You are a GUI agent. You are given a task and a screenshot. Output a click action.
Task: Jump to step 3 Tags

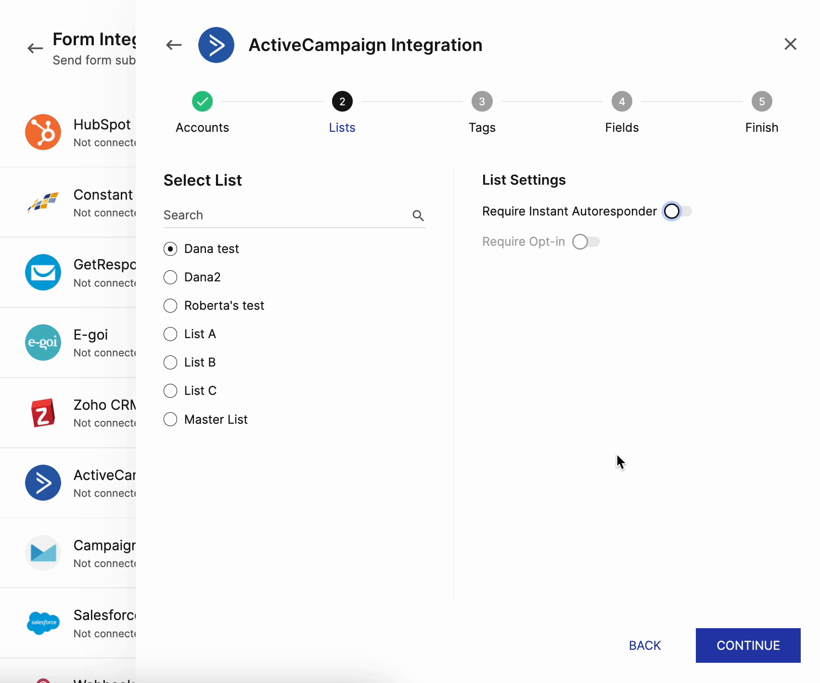(x=482, y=102)
